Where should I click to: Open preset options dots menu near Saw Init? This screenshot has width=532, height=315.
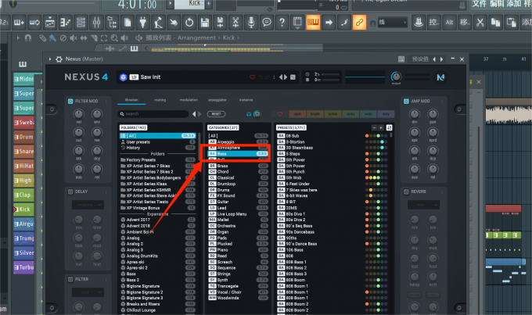274,77
